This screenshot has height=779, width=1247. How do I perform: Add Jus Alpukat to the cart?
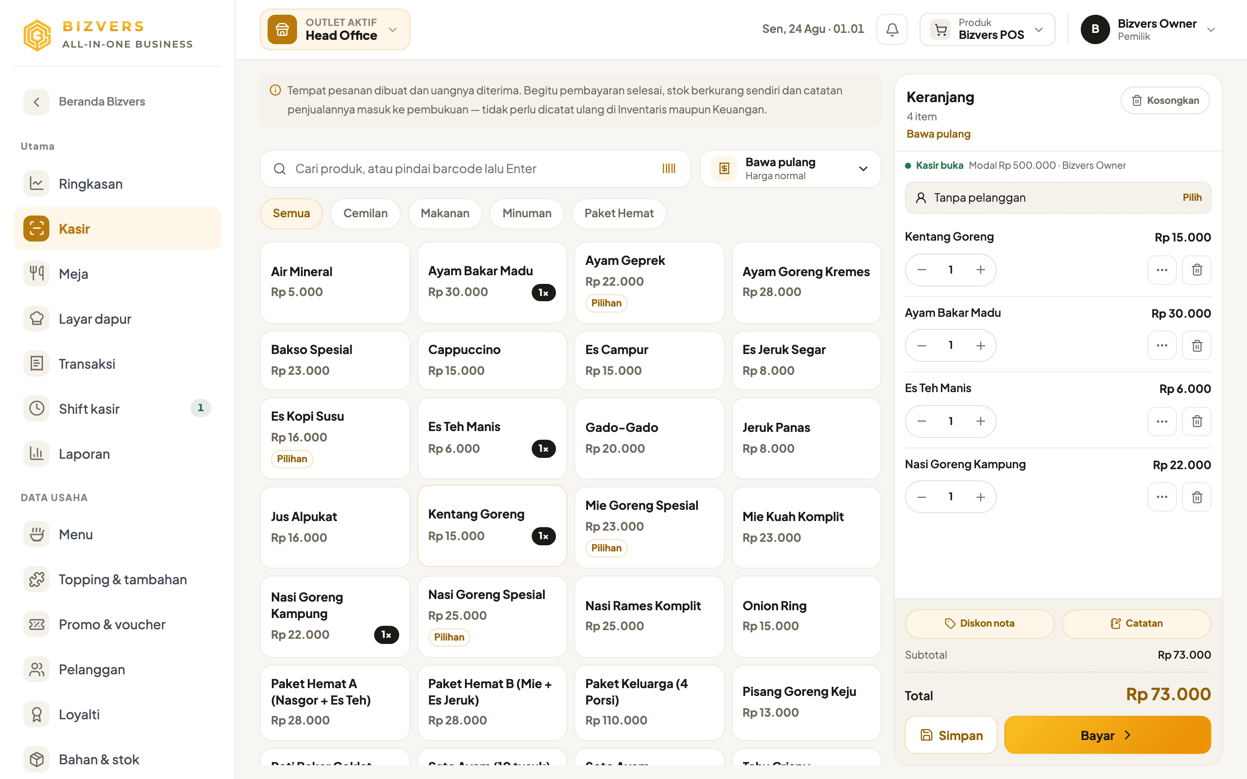tap(335, 527)
